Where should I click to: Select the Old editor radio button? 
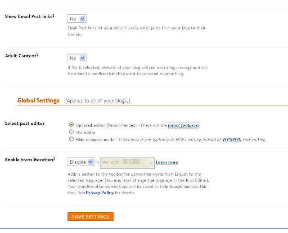(x=72, y=132)
